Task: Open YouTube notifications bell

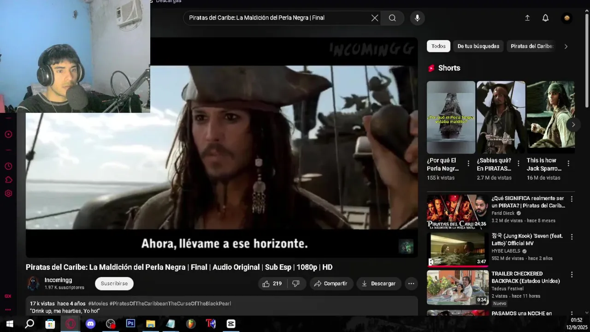Action: point(545,18)
